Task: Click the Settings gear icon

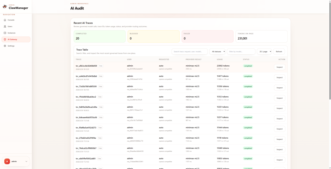Action: click(5, 46)
